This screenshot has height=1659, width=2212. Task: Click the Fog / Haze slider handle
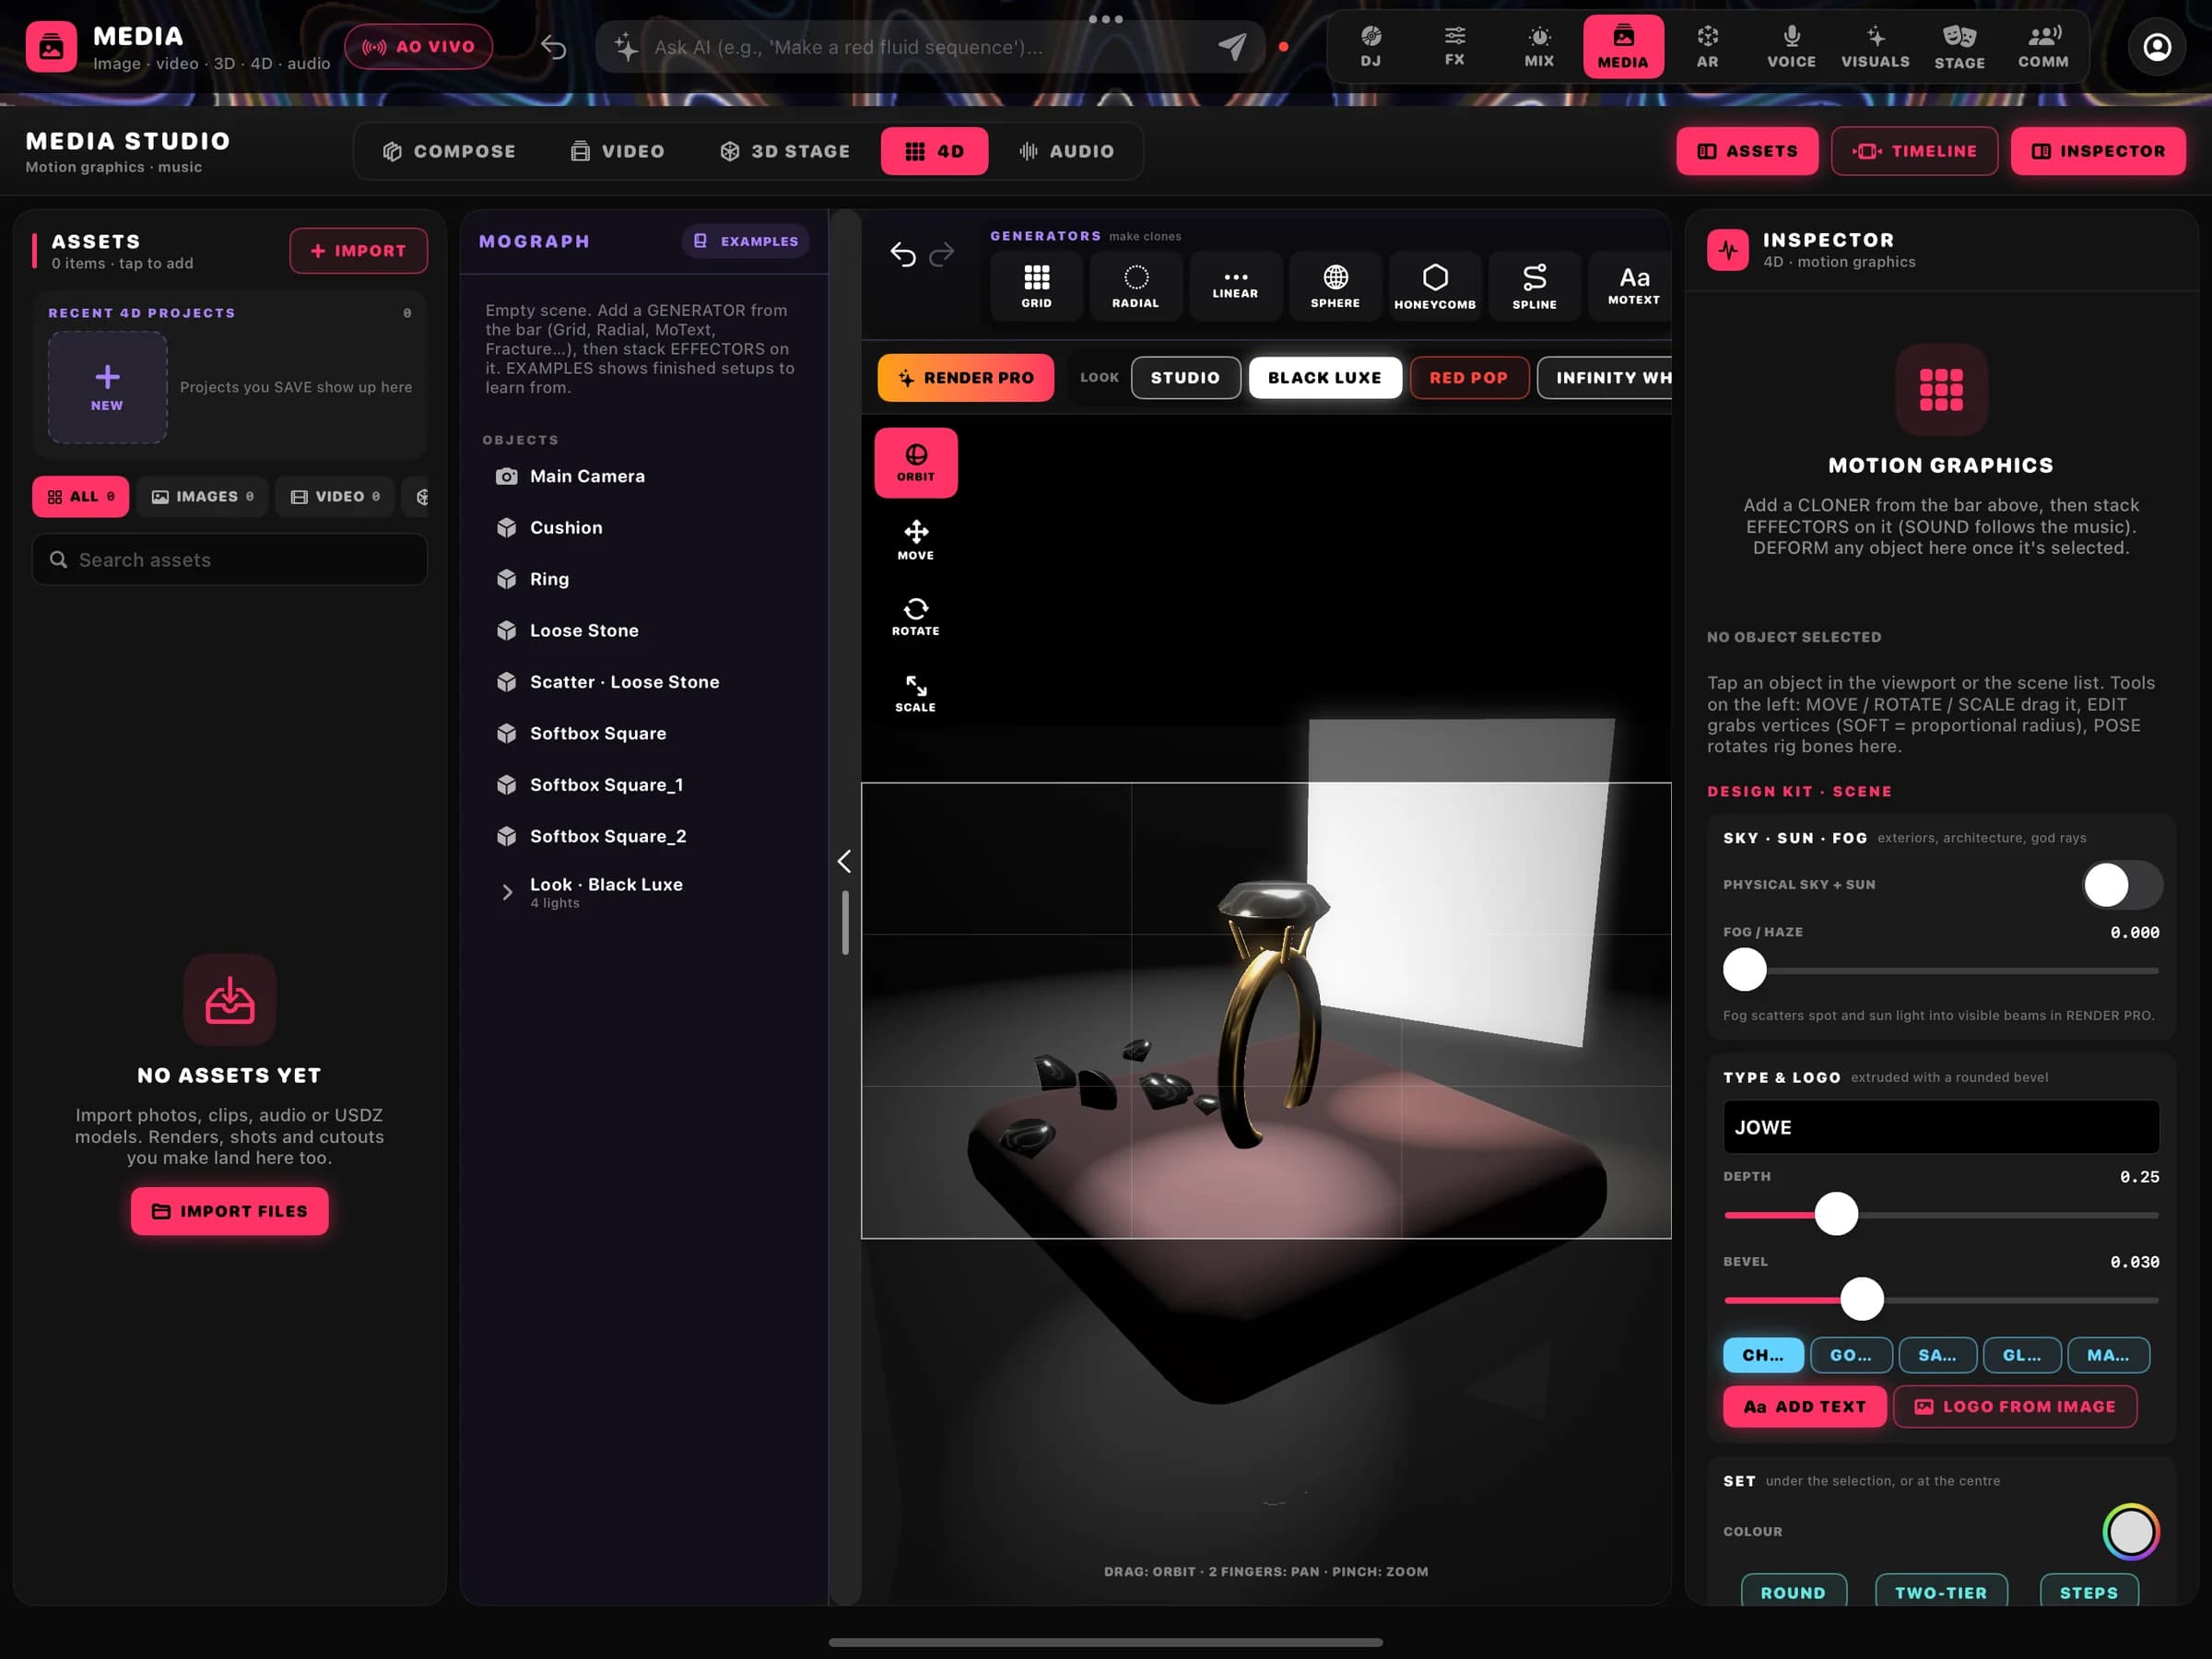(1744, 970)
